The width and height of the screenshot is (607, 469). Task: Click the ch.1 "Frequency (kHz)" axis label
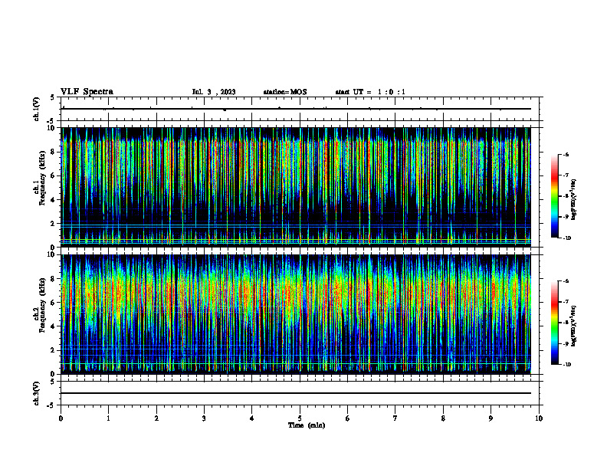43,177
